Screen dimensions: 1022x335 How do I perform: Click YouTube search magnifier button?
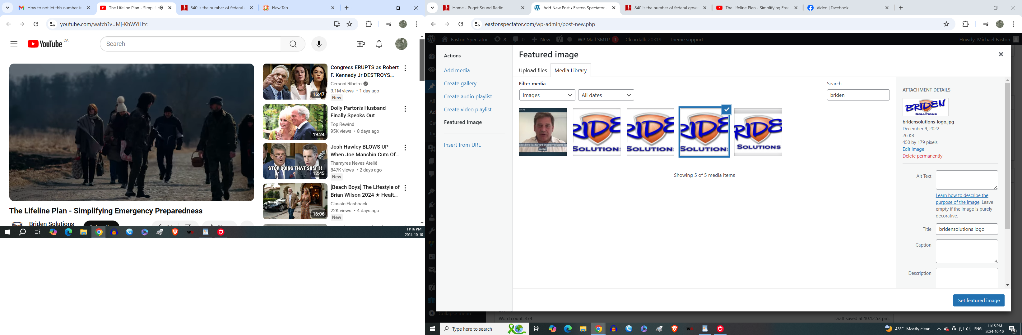[x=293, y=44]
